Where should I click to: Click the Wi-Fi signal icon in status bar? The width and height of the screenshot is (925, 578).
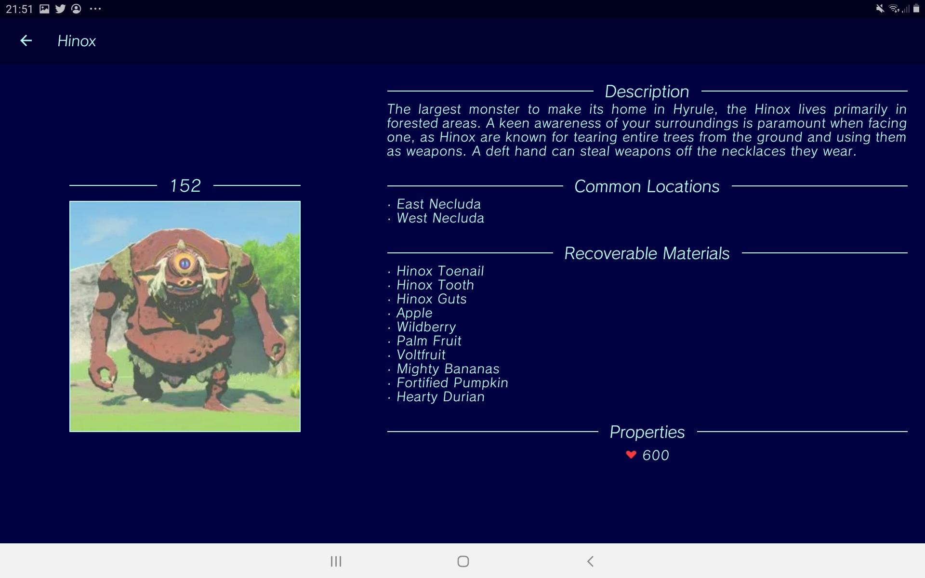pos(893,8)
